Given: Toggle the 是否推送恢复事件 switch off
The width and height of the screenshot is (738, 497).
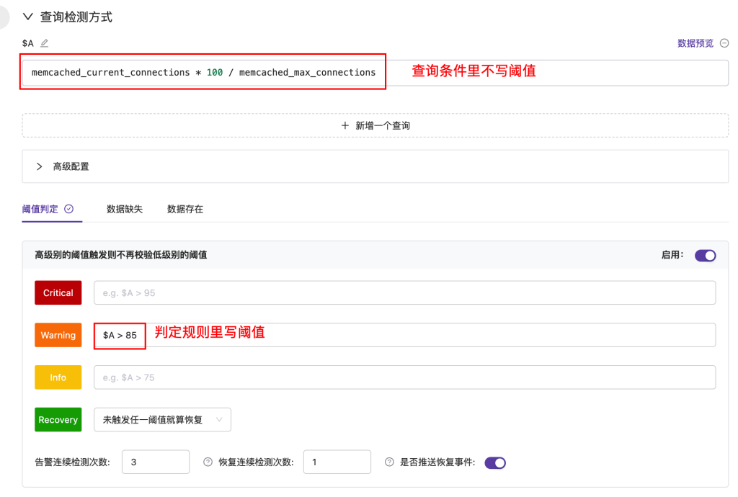Looking at the screenshot, I should [495, 462].
